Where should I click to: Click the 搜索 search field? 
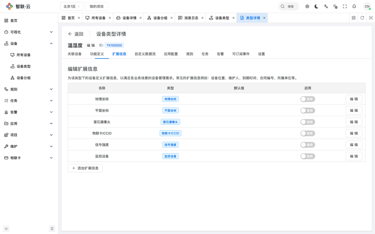click(x=289, y=6)
